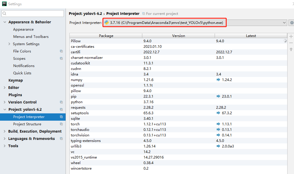Click the copy icon beside Project Interpreter item
This screenshot has height=174, width=294.
[61, 117]
